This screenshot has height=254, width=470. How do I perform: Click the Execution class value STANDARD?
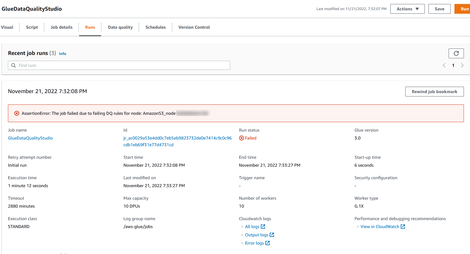(19, 227)
